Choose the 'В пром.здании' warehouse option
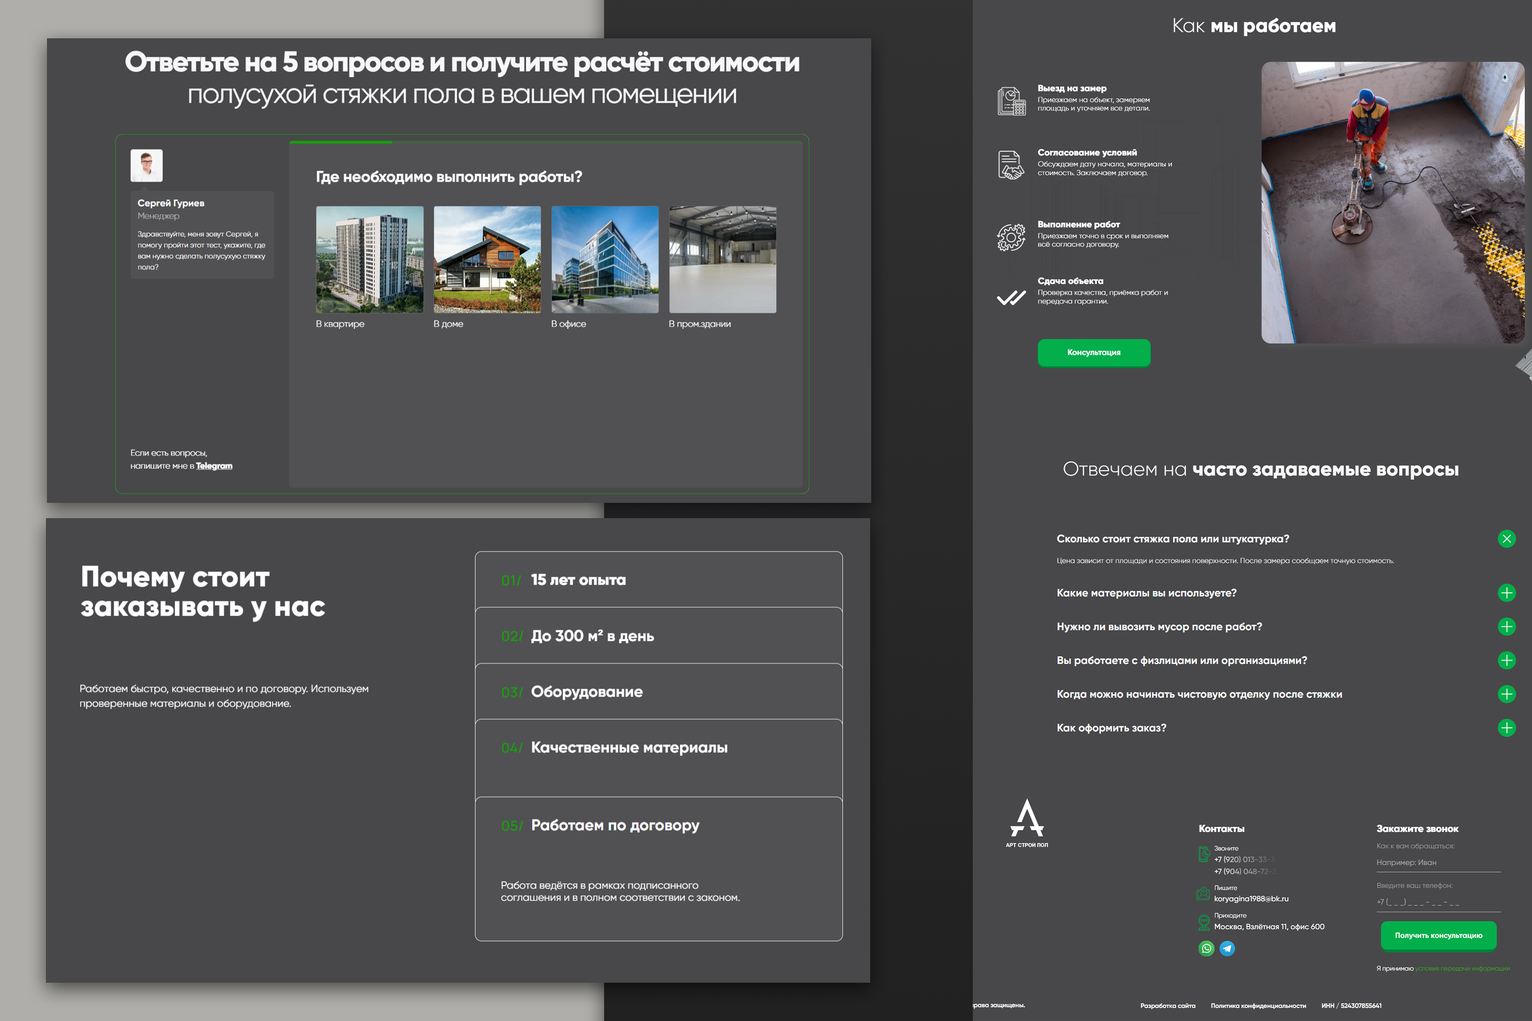 tap(723, 260)
